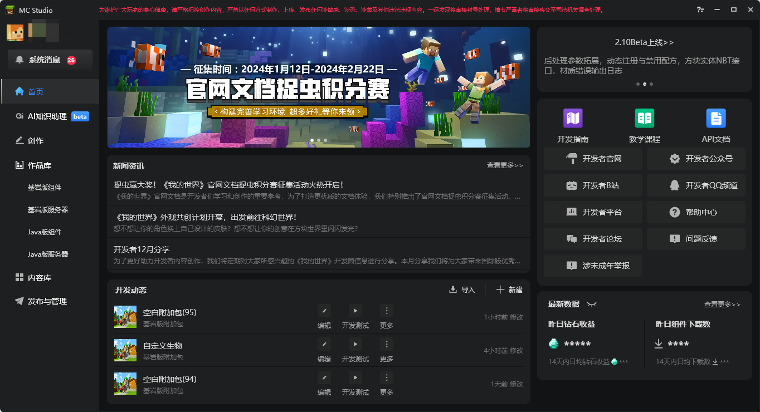
Task: Click 开发者平台 button
Action: tap(593, 212)
